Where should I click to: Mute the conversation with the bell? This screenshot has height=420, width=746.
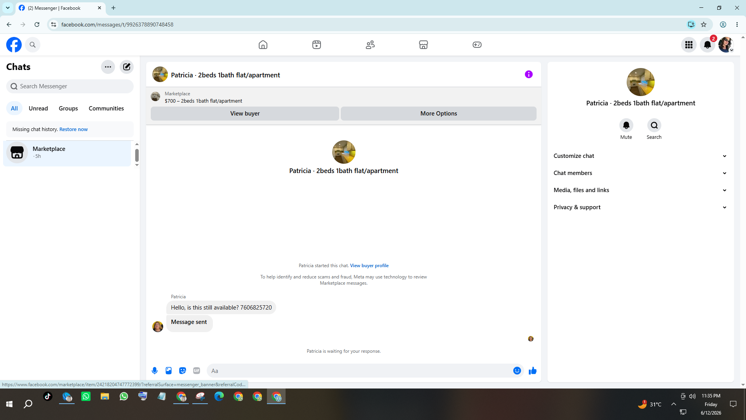pyautogui.click(x=626, y=125)
